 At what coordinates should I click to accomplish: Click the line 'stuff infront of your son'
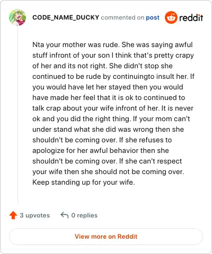click(113, 56)
